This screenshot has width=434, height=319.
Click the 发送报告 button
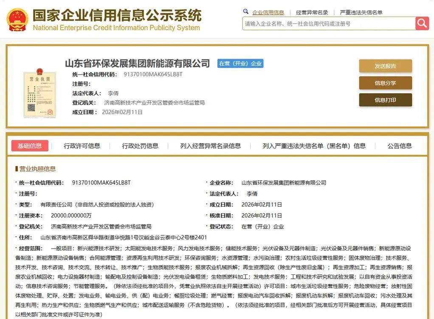(x=385, y=67)
